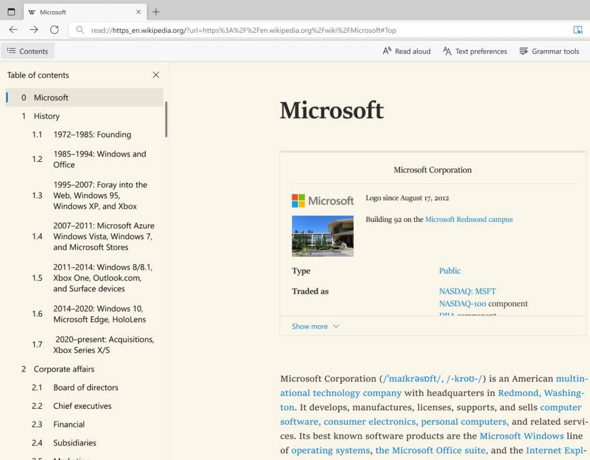Open Chief executives section
The height and width of the screenshot is (460, 590).
pyautogui.click(x=82, y=406)
